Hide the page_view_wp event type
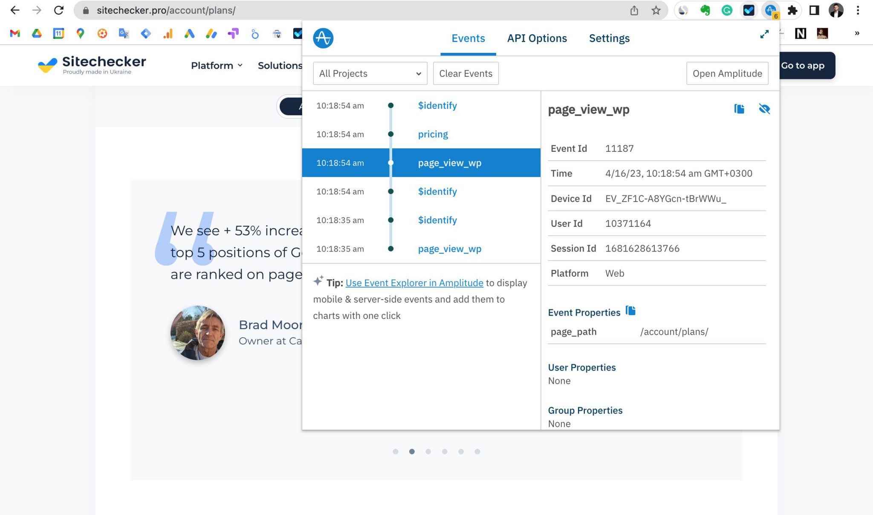Screen dimensions: 873x515 coord(764,109)
